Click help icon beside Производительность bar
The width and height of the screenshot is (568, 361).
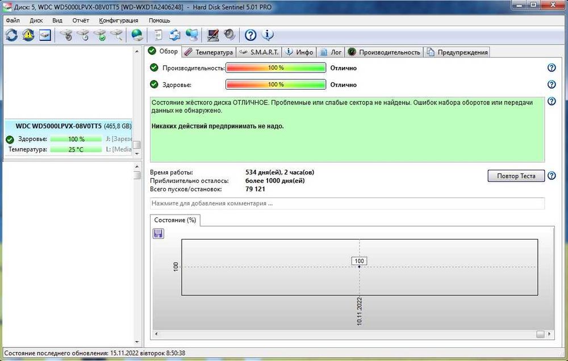tap(552, 68)
